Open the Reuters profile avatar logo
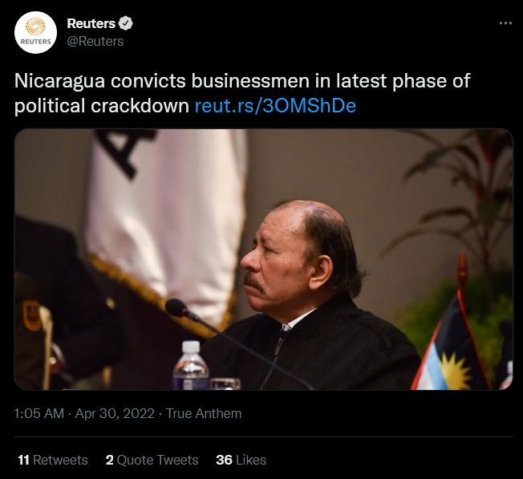 36,33
